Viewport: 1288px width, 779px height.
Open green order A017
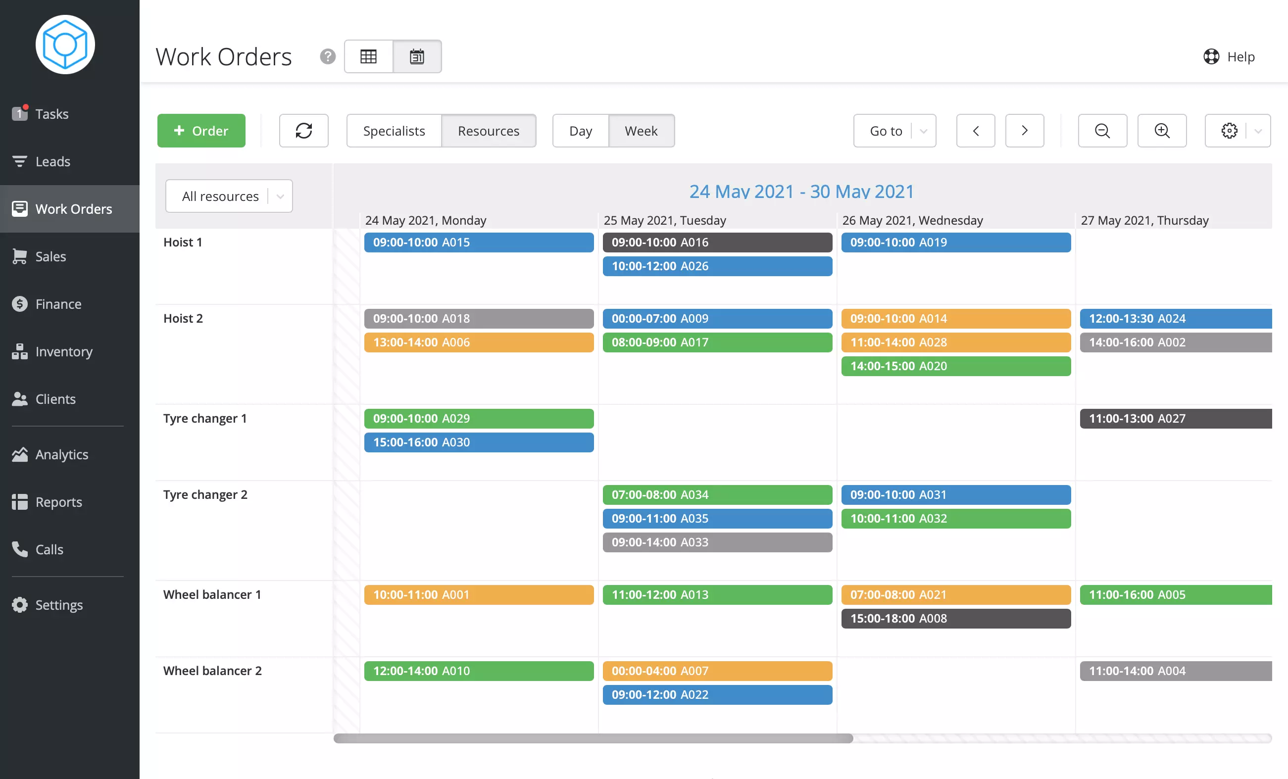pos(717,342)
